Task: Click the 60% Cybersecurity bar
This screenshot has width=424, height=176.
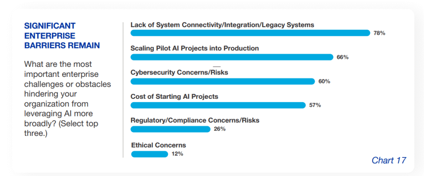Action: tap(223, 81)
